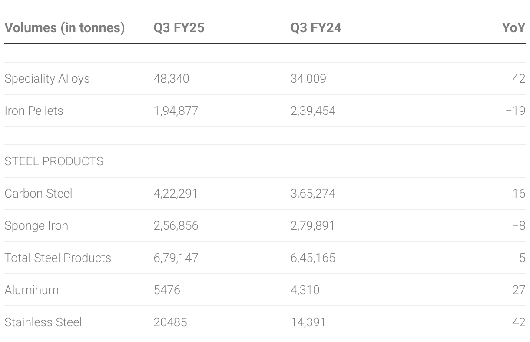Click the "Volumes (in tonnes)" column header

pyautogui.click(x=64, y=28)
